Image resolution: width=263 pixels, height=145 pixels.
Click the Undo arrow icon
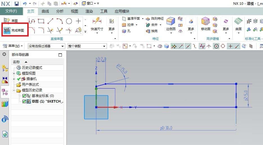tap(25, 4)
